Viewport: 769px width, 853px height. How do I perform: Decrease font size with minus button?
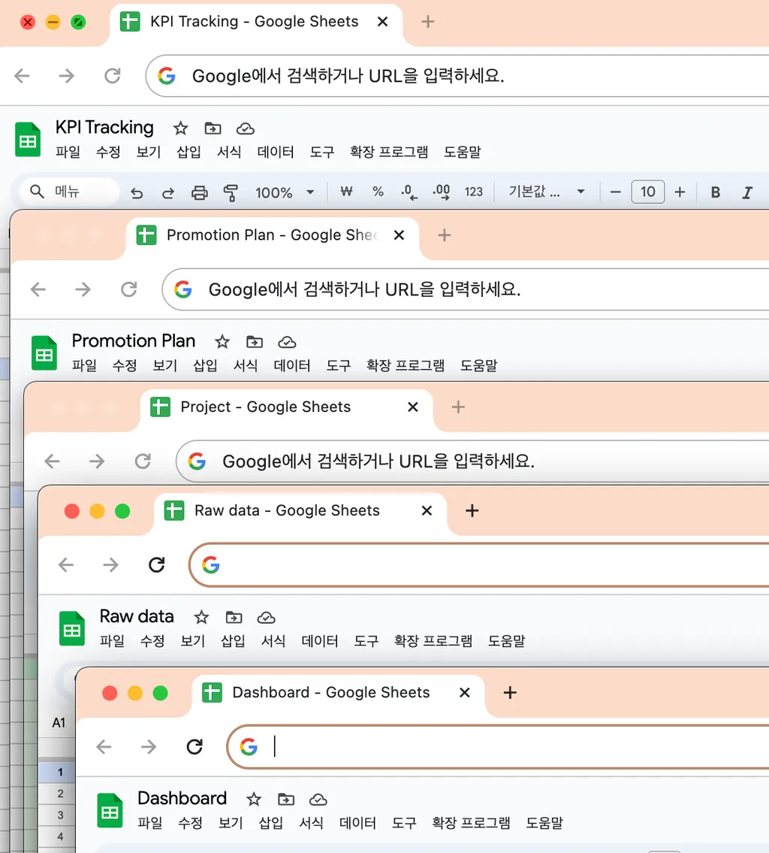pyautogui.click(x=615, y=192)
